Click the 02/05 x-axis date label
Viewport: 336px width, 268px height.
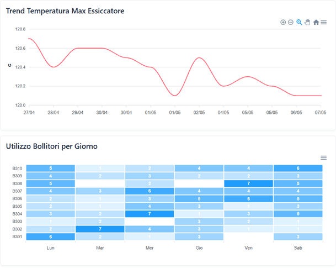[199, 112]
